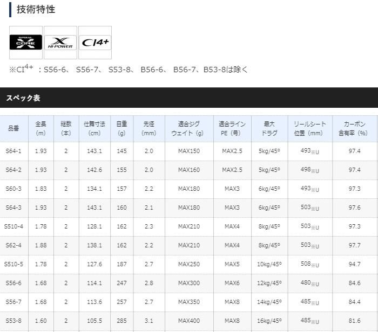
Task: Click the 自重 (g) column header
Action: 122,128
